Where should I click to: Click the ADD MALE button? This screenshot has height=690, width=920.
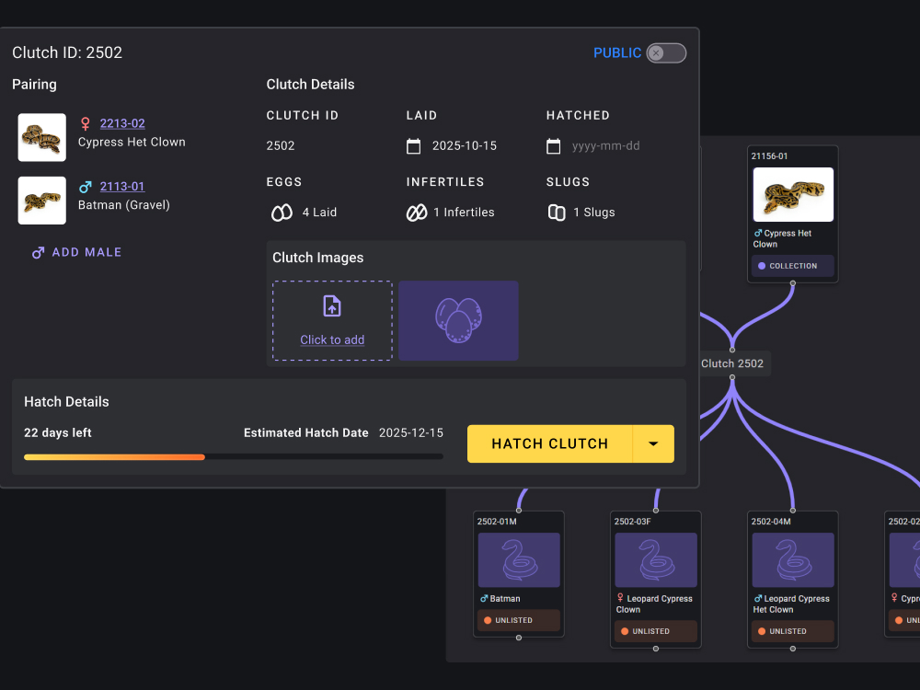pos(77,252)
